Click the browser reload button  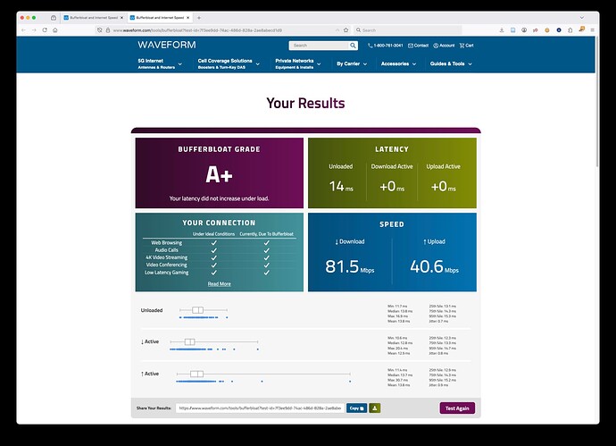(45, 29)
